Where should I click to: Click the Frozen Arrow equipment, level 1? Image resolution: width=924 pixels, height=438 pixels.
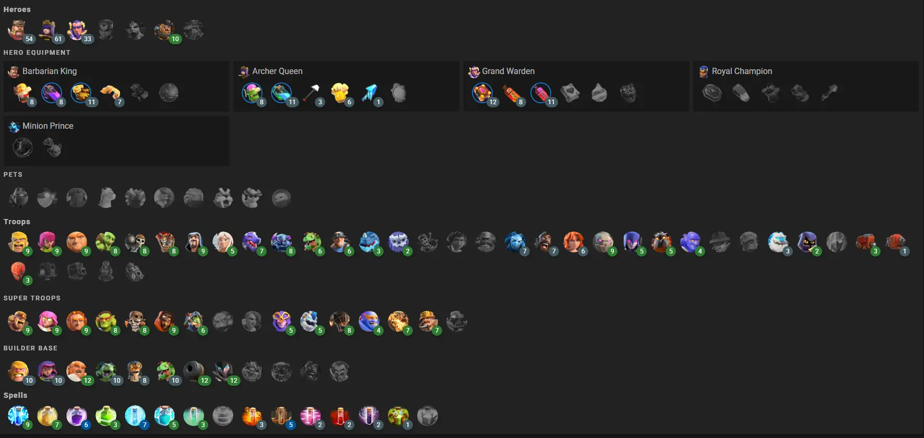click(x=369, y=93)
